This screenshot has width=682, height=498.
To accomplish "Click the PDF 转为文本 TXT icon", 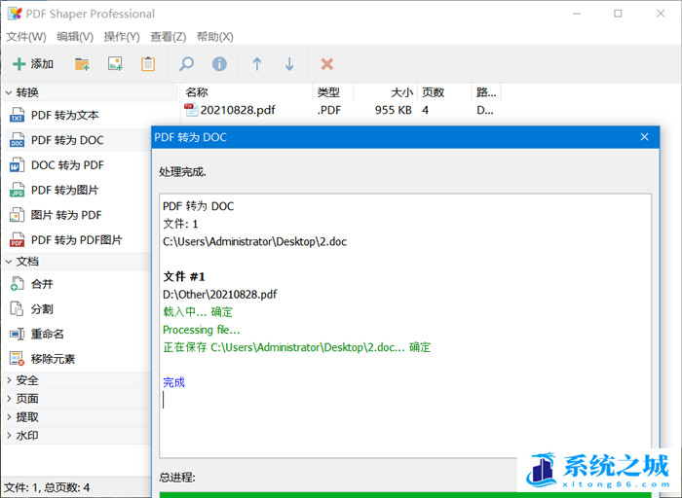I will click(x=17, y=115).
